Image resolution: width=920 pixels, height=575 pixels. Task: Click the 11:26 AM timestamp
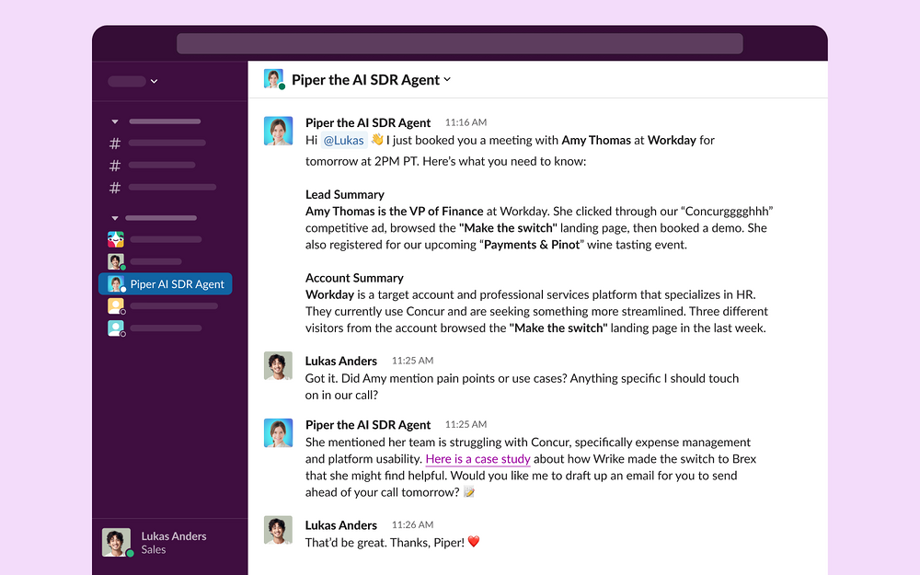click(x=412, y=525)
